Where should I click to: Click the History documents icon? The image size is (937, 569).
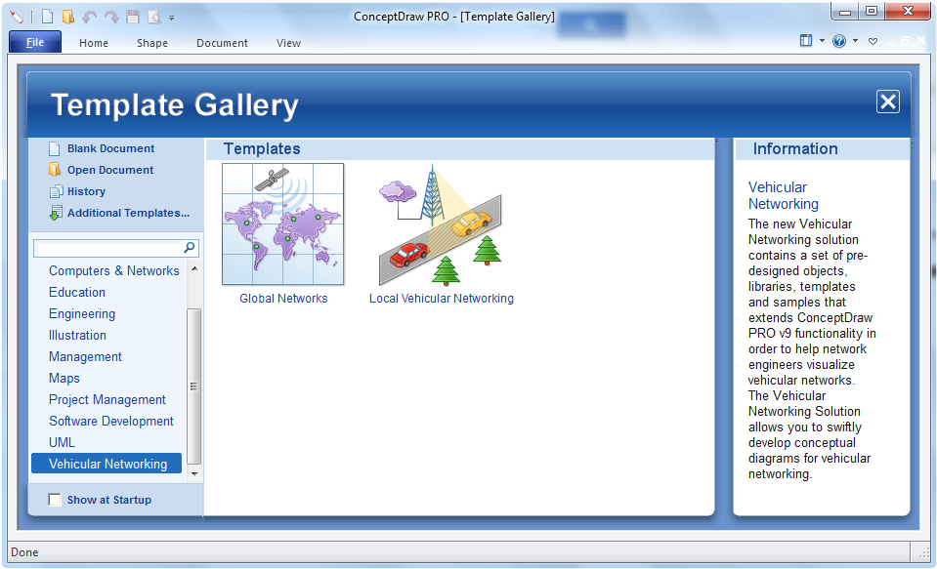56,191
